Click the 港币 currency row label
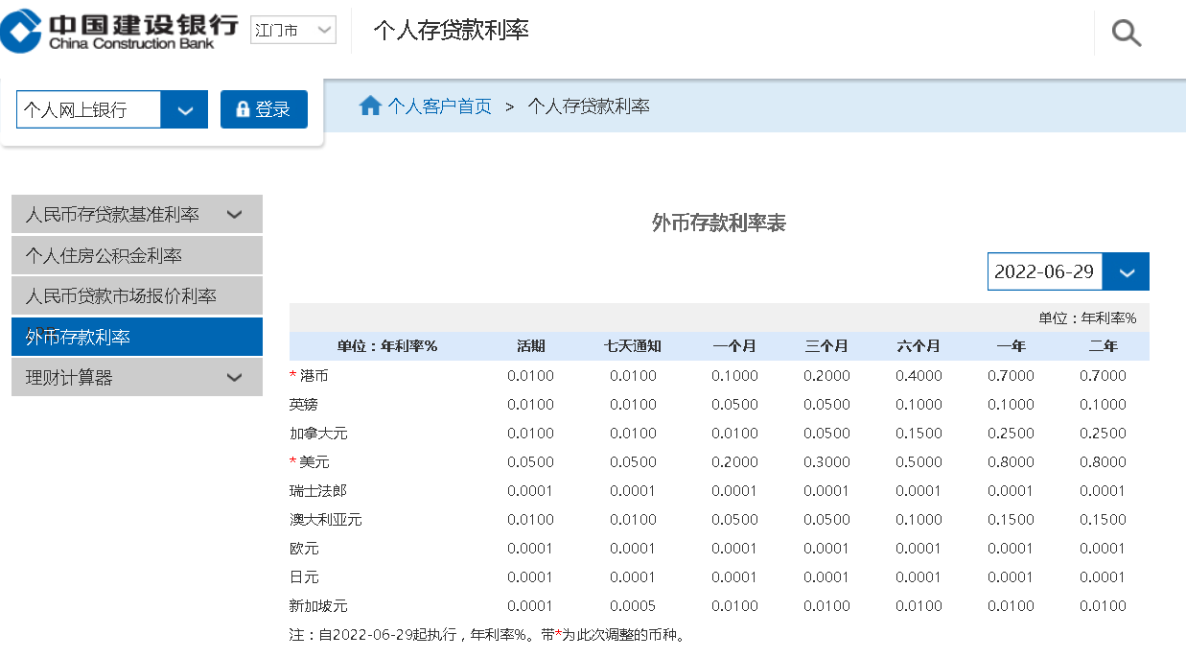Image resolution: width=1186 pixels, height=658 pixels. (314, 376)
